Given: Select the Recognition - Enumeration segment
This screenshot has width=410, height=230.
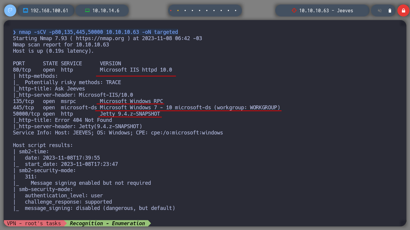Looking at the screenshot, I should (107, 223).
